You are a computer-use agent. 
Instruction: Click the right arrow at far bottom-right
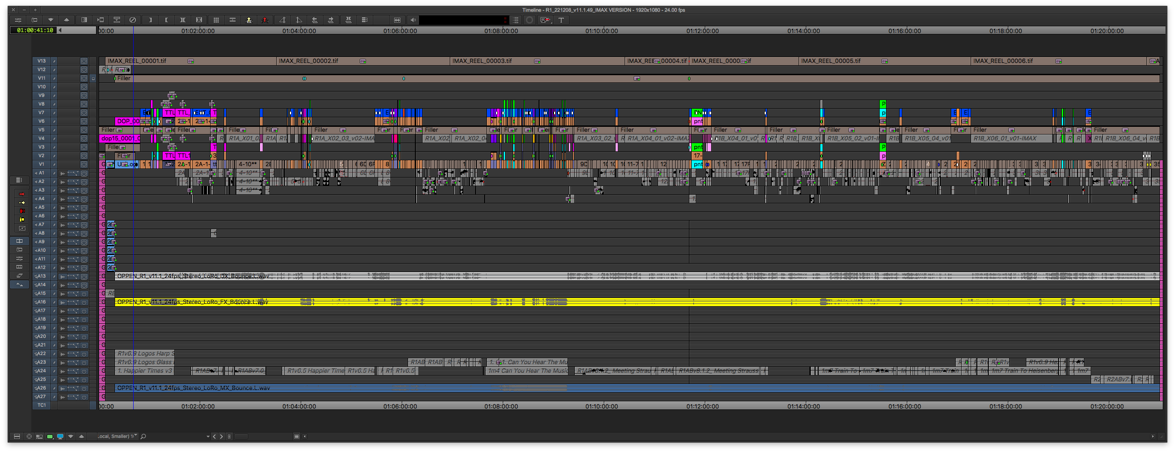pyautogui.click(x=1153, y=437)
